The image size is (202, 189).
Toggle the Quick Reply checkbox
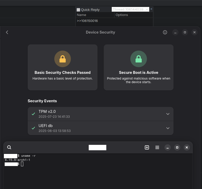pyautogui.click(x=78, y=10)
